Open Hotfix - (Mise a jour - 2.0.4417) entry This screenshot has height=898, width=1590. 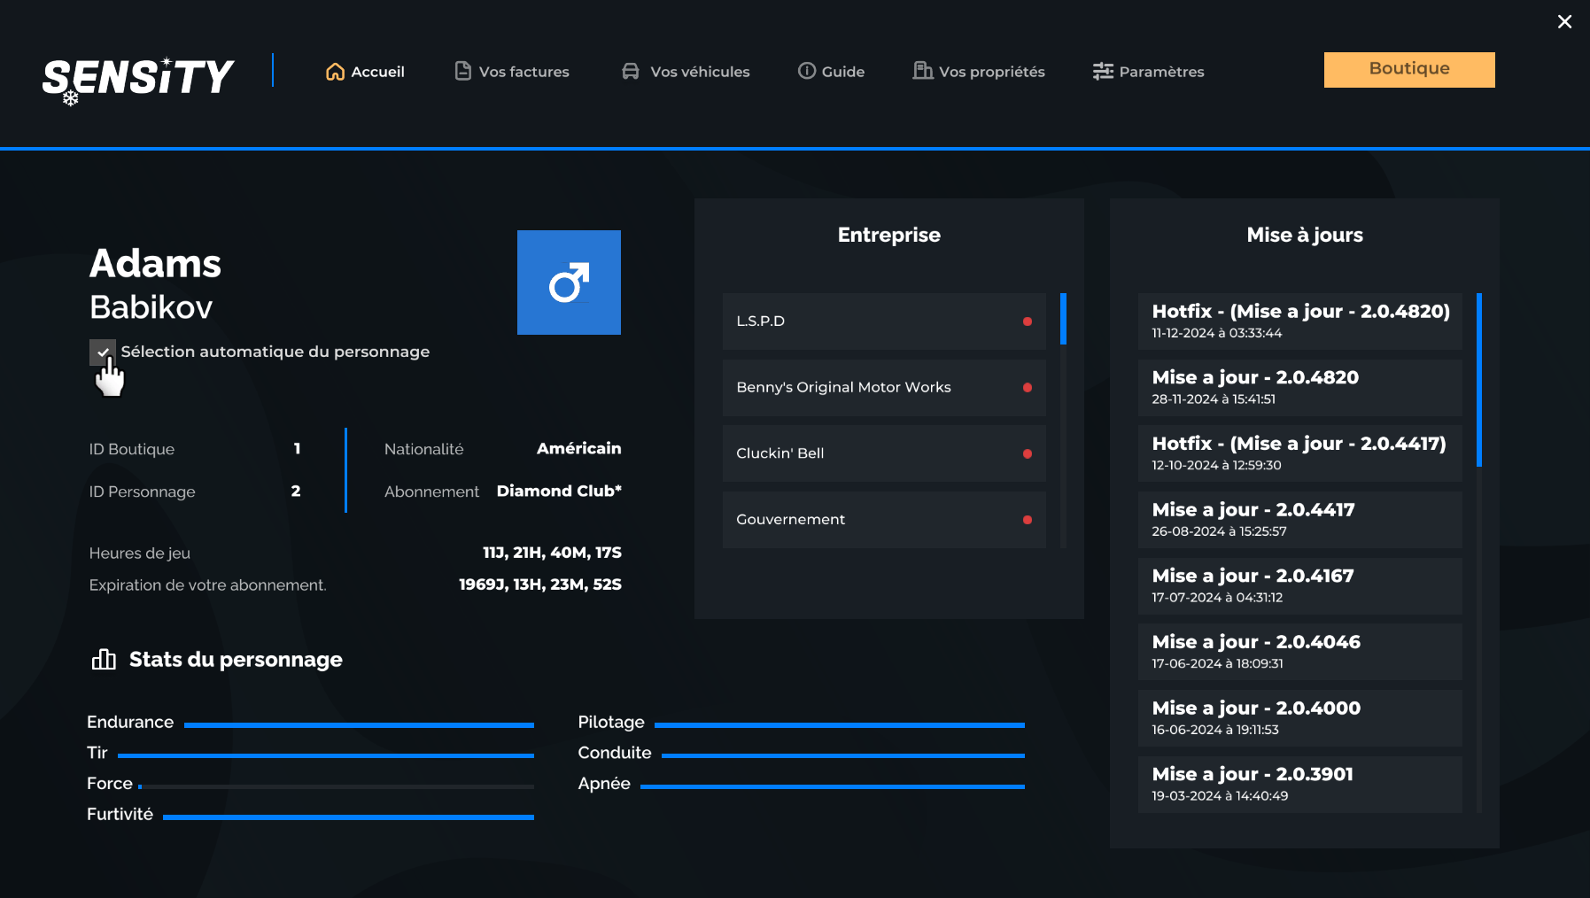[1300, 453]
